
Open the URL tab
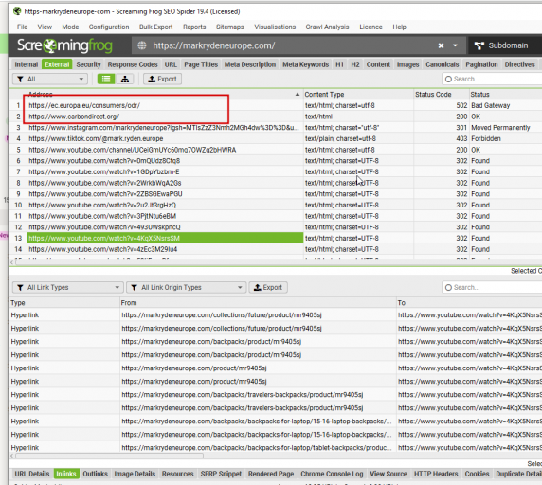point(171,64)
